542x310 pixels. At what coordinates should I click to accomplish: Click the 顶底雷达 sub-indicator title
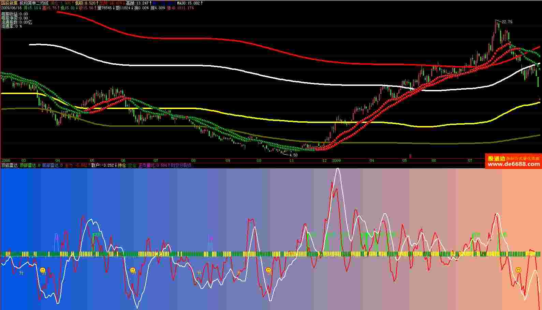(x=9, y=165)
